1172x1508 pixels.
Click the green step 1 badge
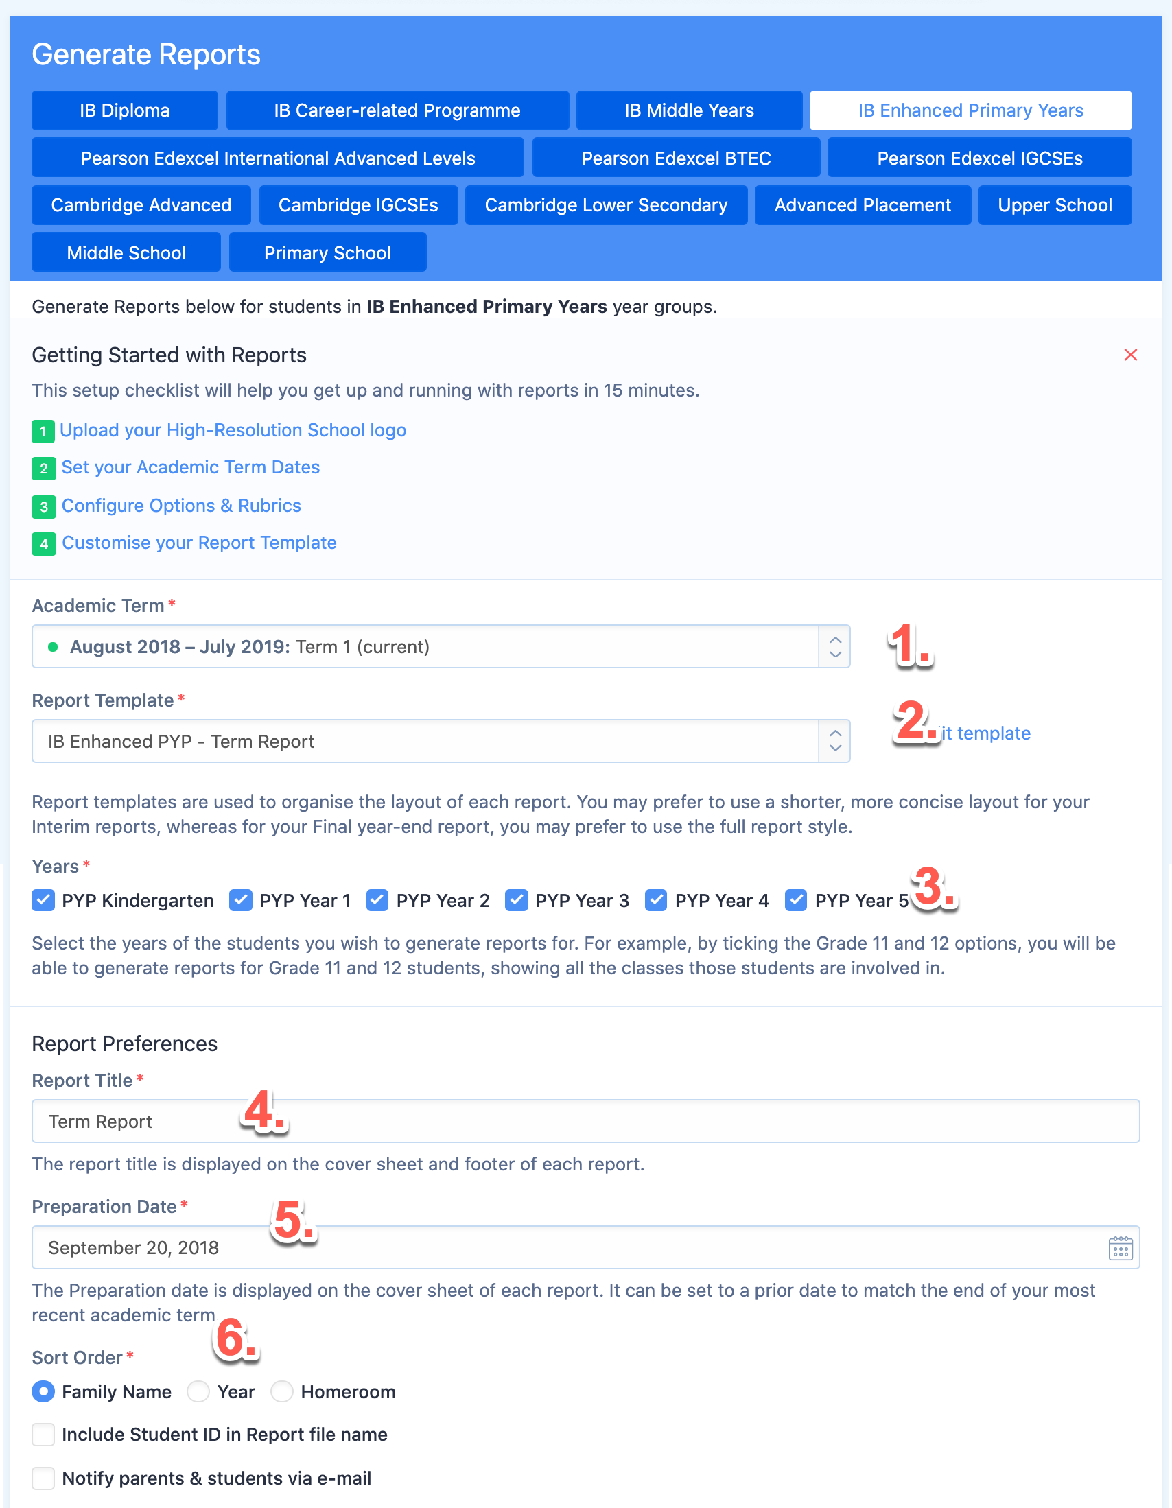[x=43, y=432]
